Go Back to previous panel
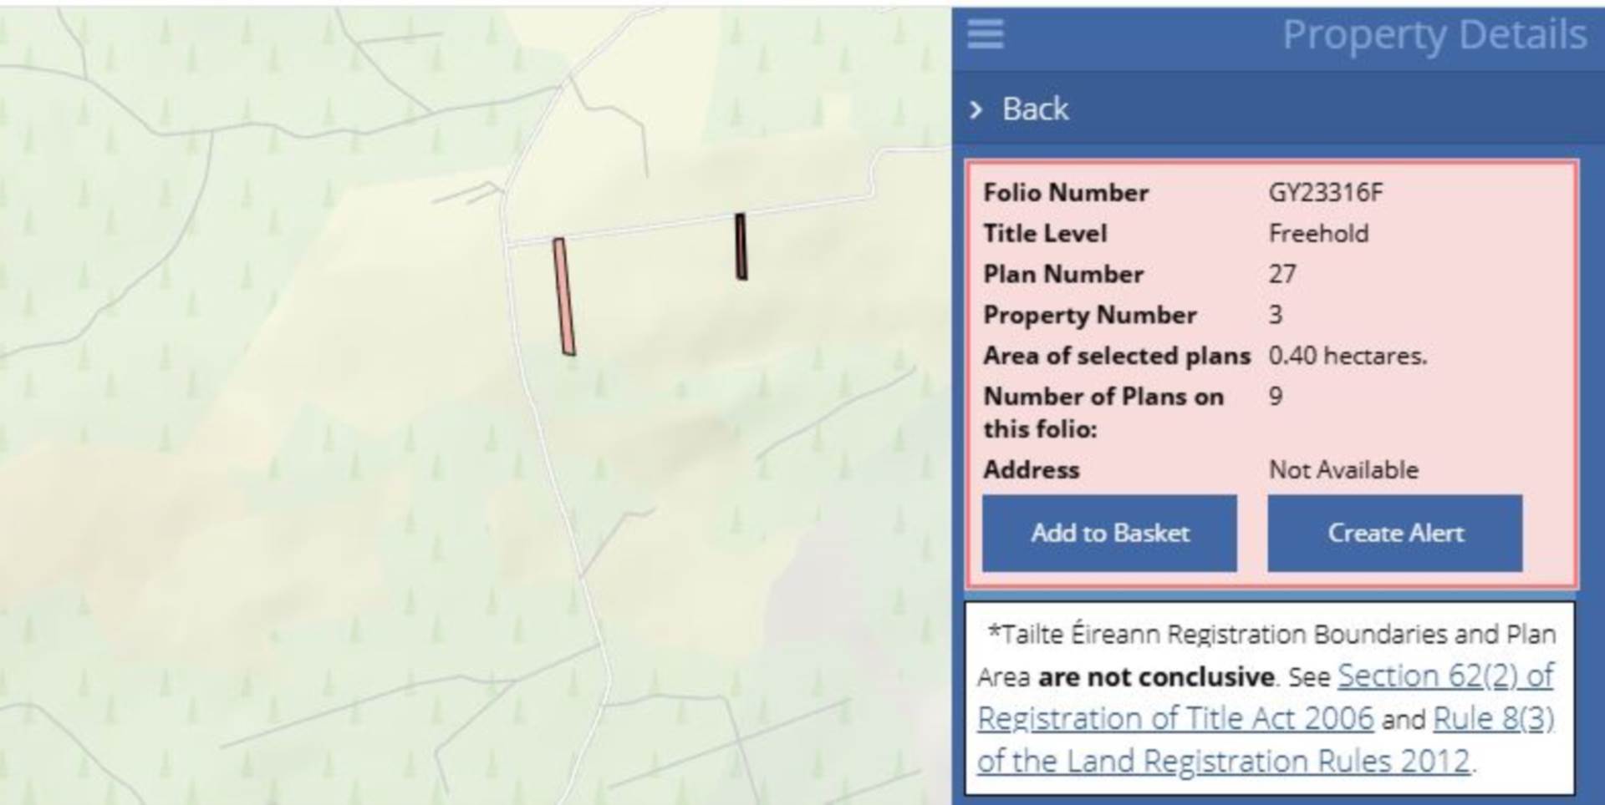1605x805 pixels. (1035, 109)
